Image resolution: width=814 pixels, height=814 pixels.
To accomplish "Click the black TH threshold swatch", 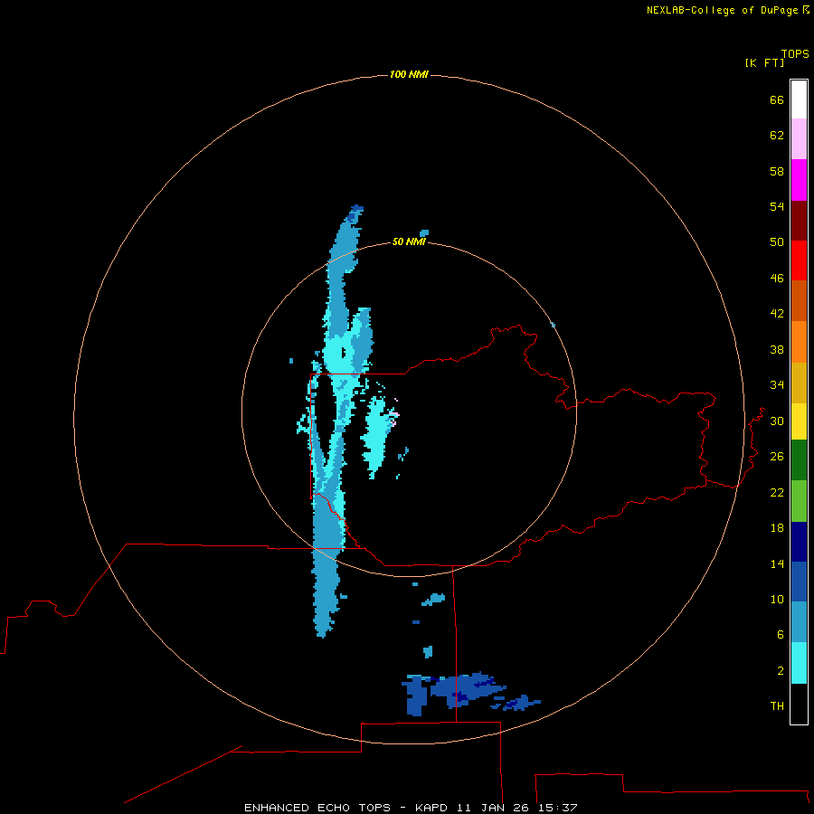I will [x=799, y=704].
